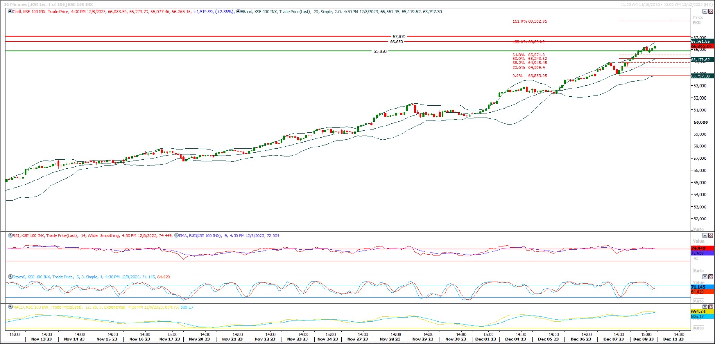Click the clock icon beside RSI legend
Viewport: 715px width, 344px height.
tap(10, 235)
